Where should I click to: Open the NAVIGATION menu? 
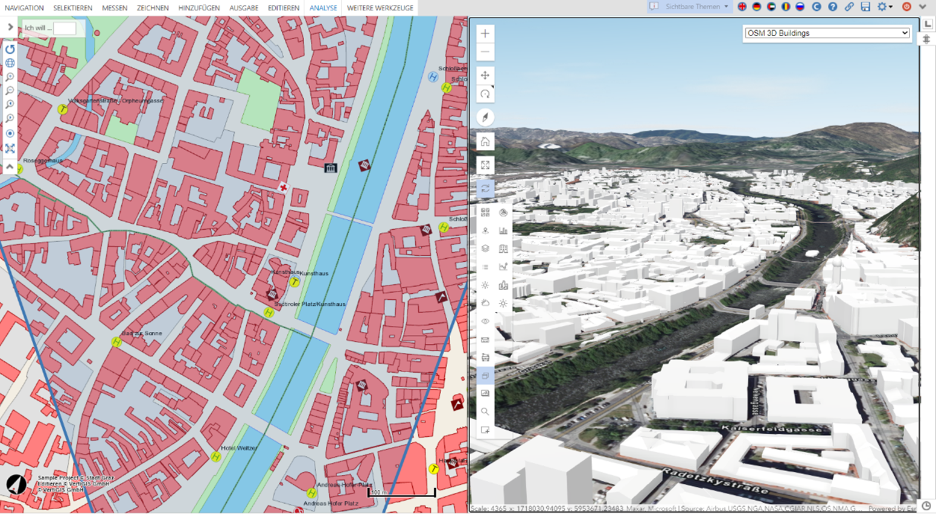pyautogui.click(x=24, y=8)
